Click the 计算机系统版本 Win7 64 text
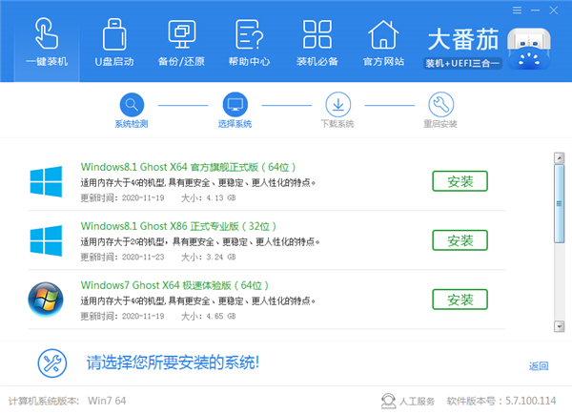This screenshot has width=572, height=414. click(67, 401)
